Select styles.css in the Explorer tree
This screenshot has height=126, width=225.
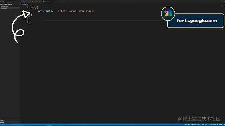[x=5, y=8]
